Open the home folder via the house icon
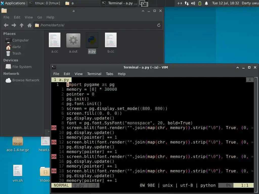The image size is (259, 194). pos(30,25)
